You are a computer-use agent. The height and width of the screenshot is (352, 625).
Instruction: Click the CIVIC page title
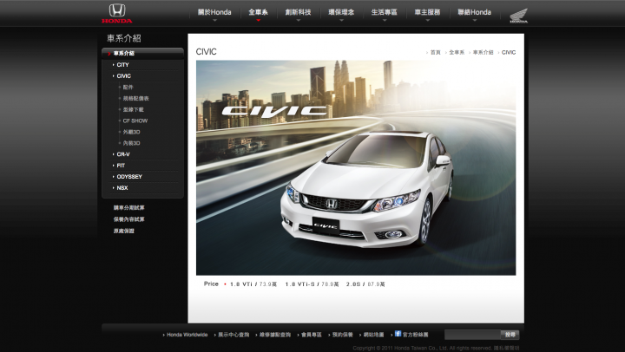pos(206,52)
